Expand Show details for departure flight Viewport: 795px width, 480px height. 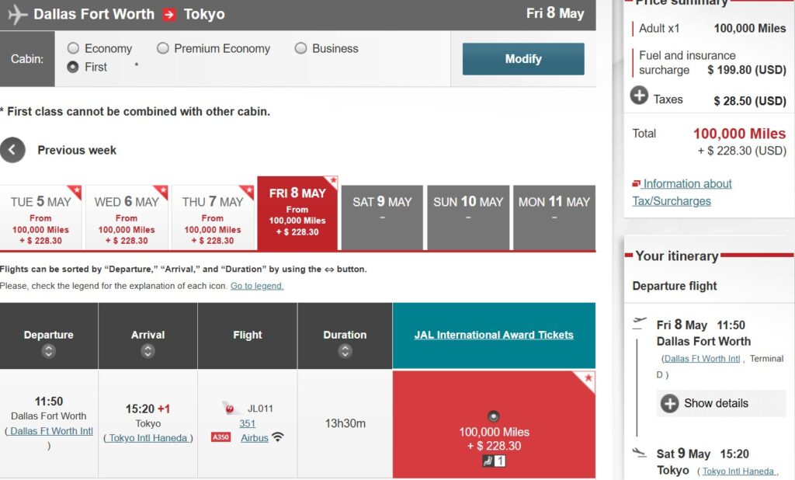click(721, 403)
